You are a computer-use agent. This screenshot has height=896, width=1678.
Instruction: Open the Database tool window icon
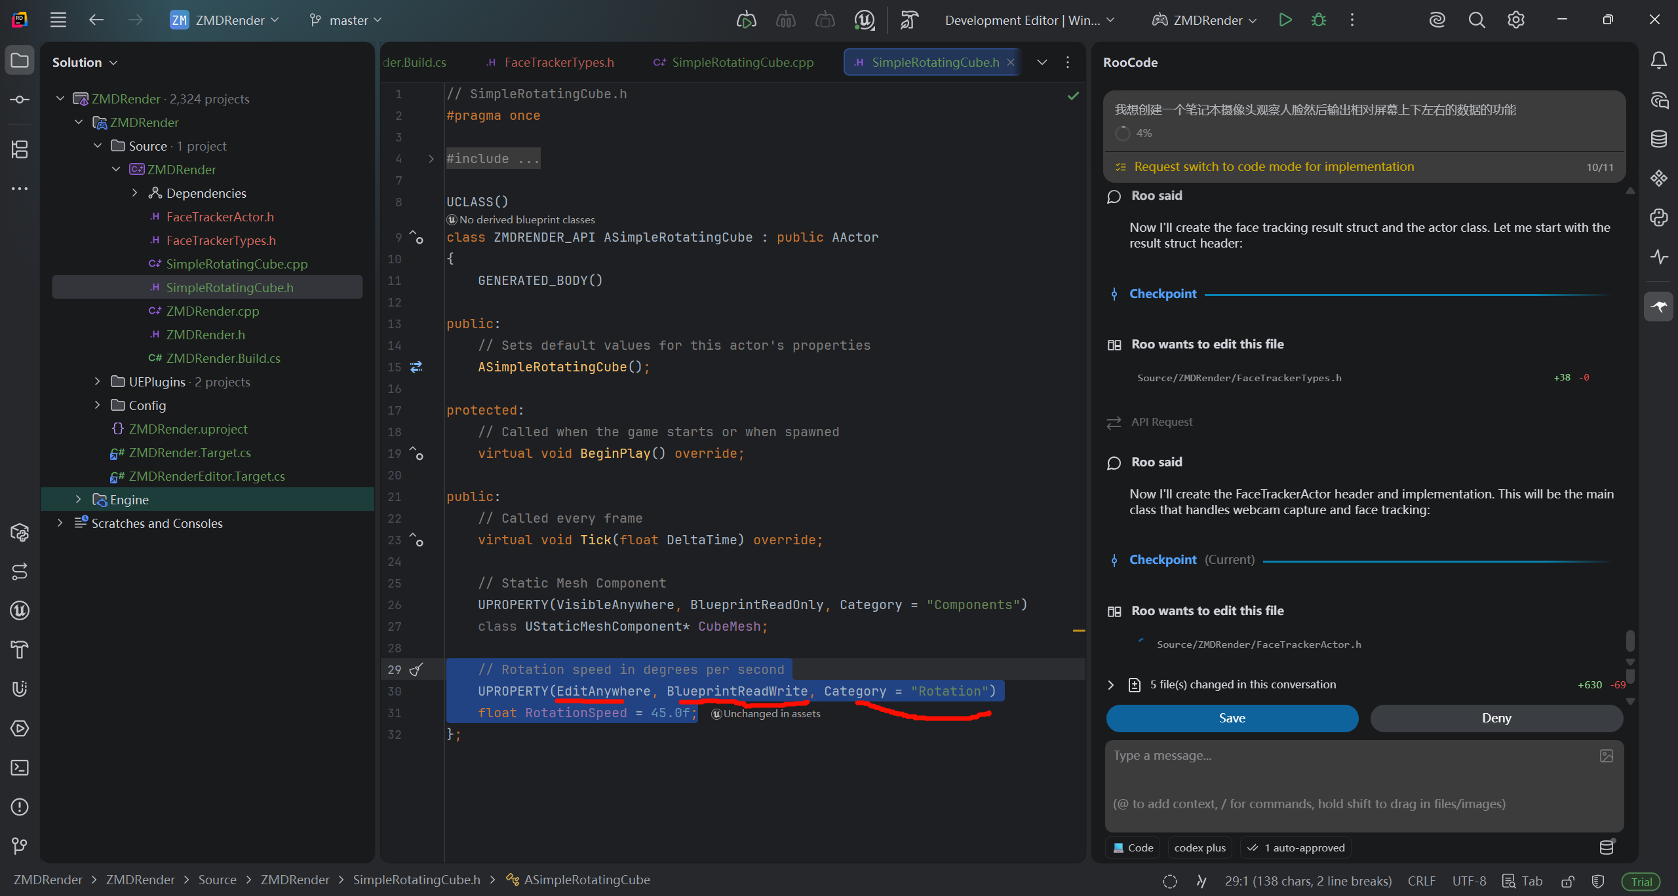pyautogui.click(x=1658, y=139)
